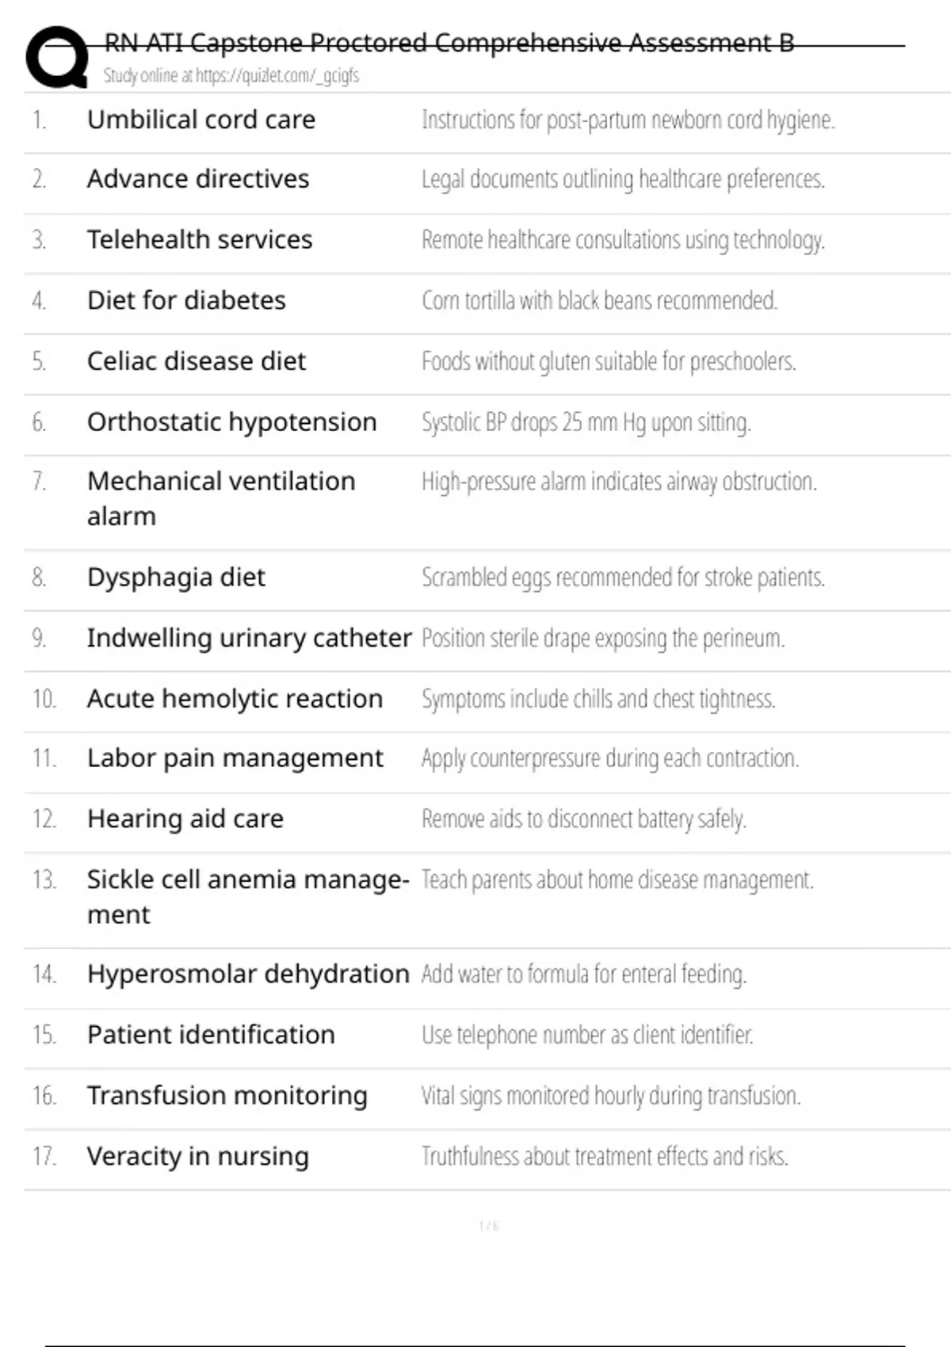Screen dimensions: 951x1347
Task: Select Indwelling urinary catheter term
Action: point(249,638)
